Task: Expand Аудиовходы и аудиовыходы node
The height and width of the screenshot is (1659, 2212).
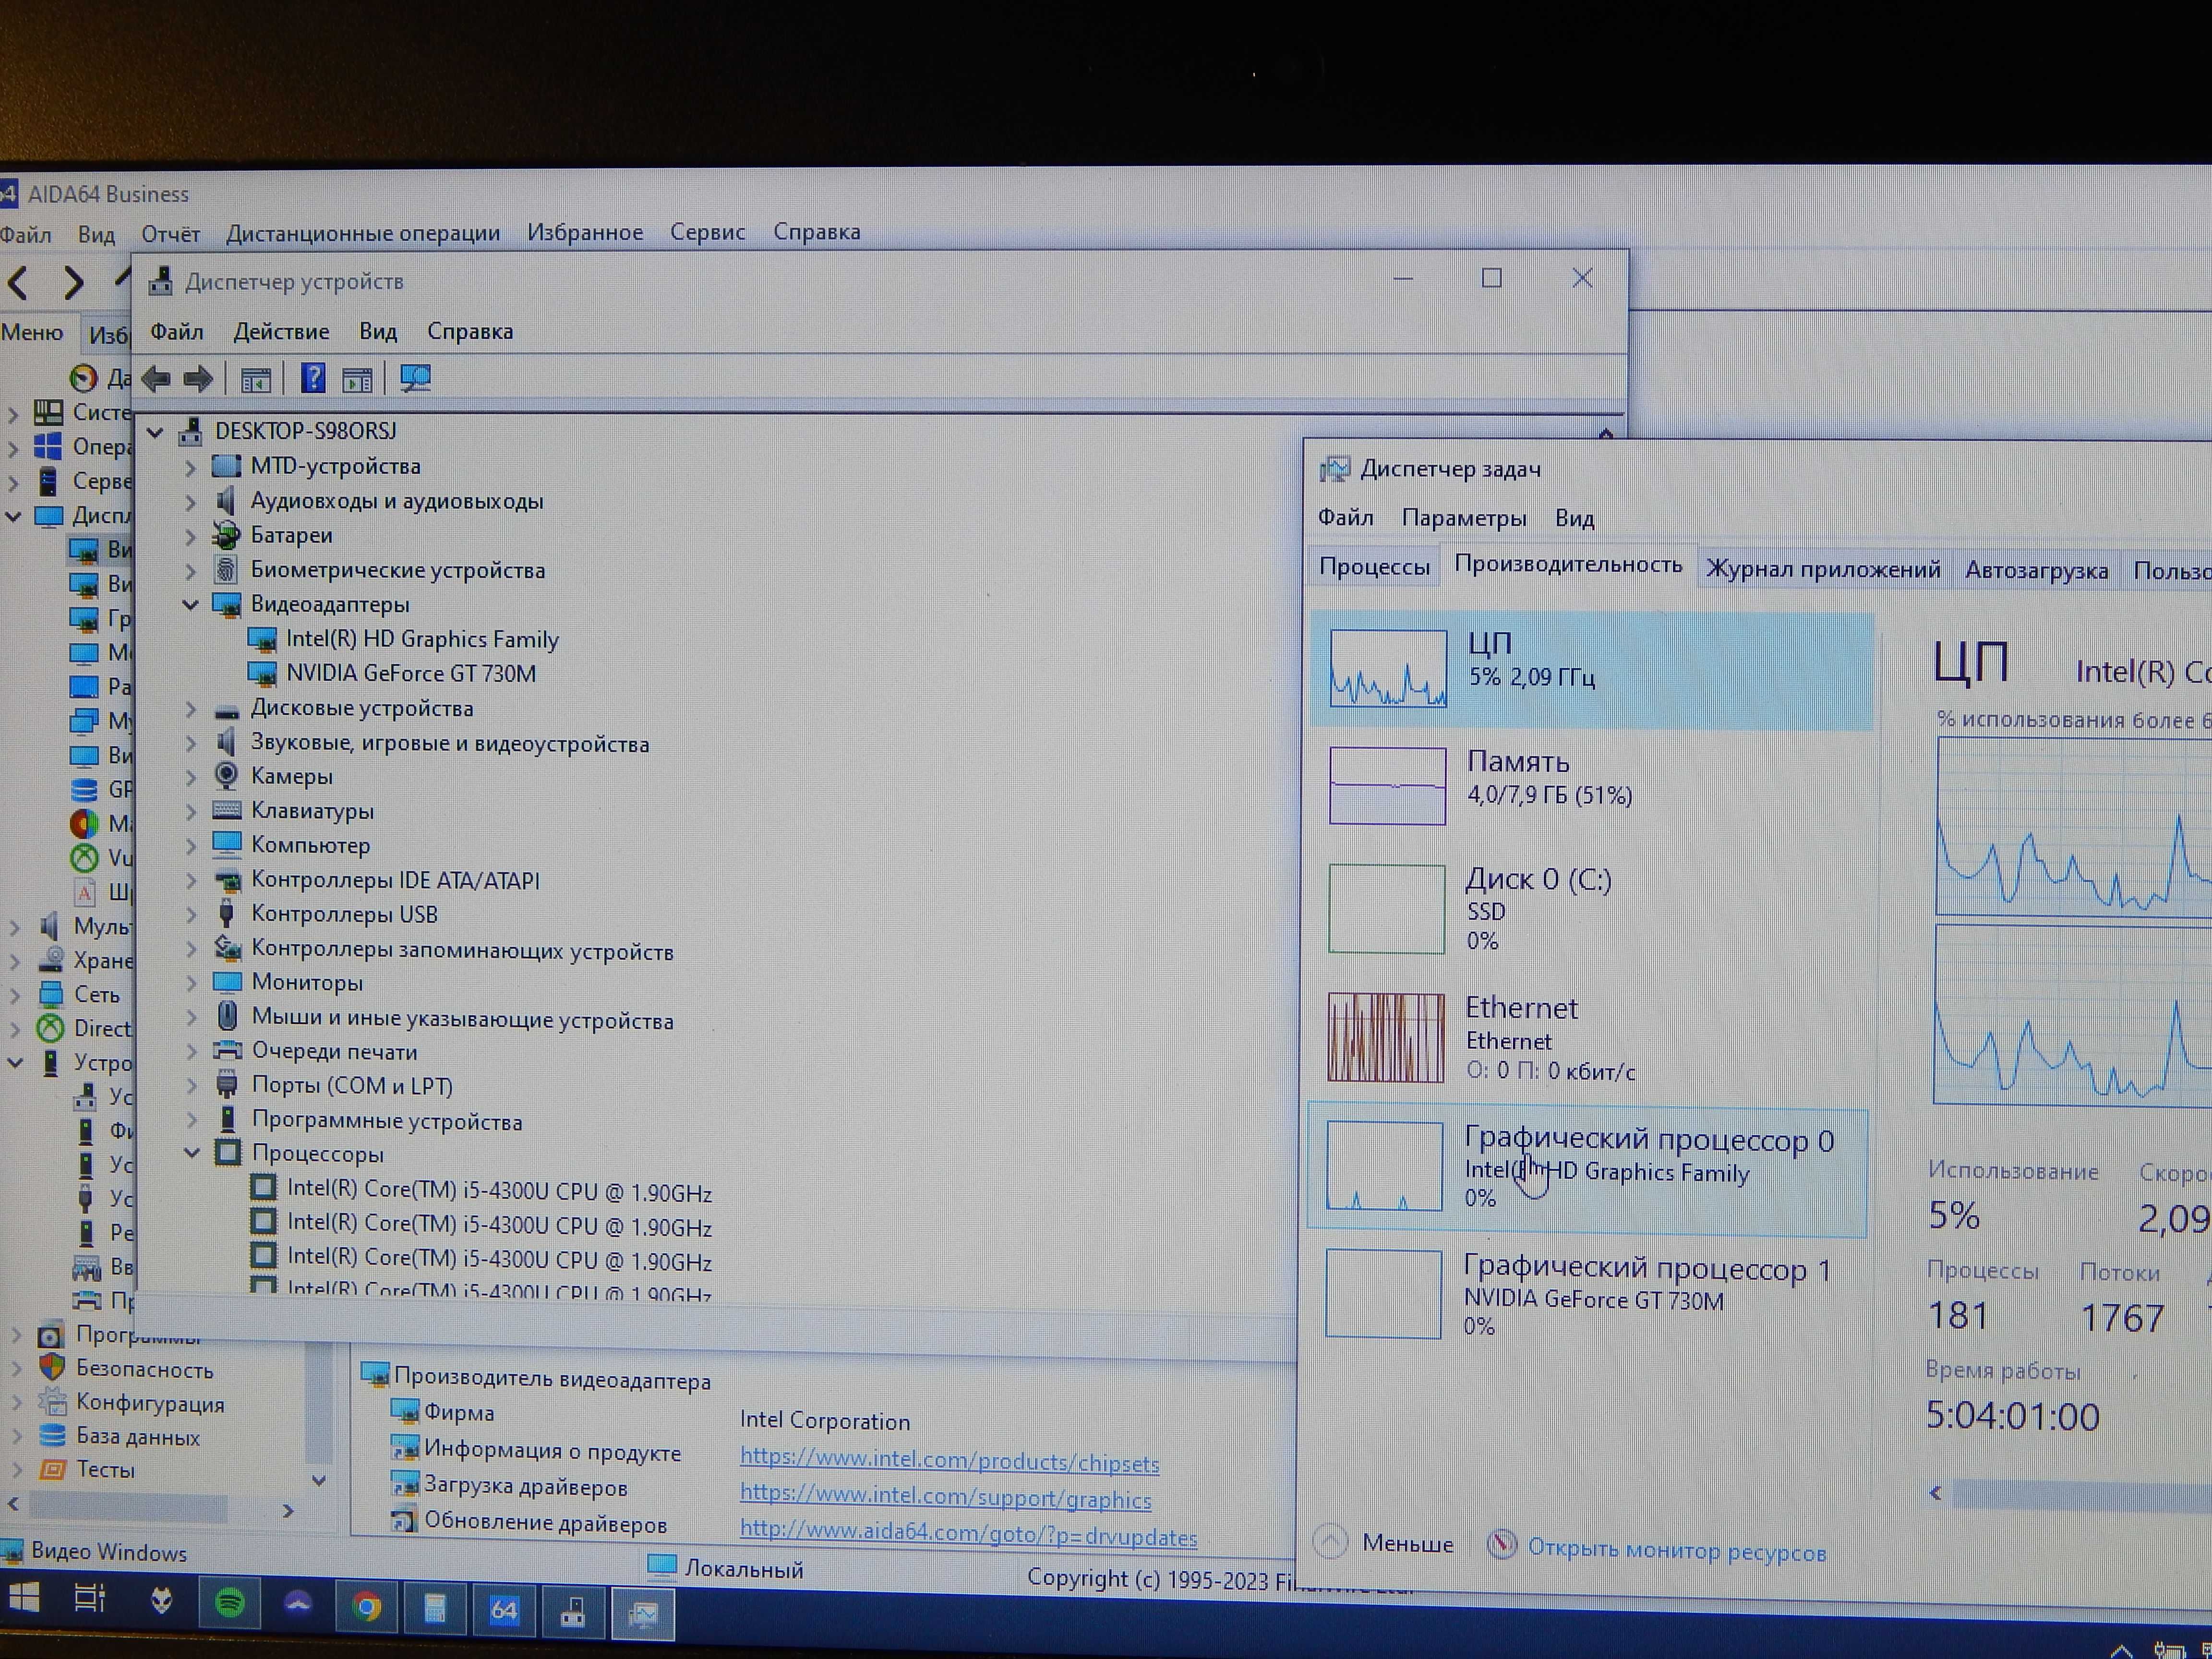Action: [x=190, y=502]
